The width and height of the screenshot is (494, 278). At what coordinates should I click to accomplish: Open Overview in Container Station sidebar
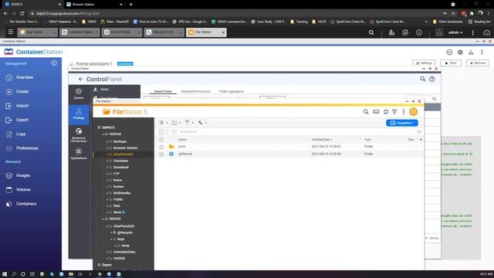click(24, 77)
